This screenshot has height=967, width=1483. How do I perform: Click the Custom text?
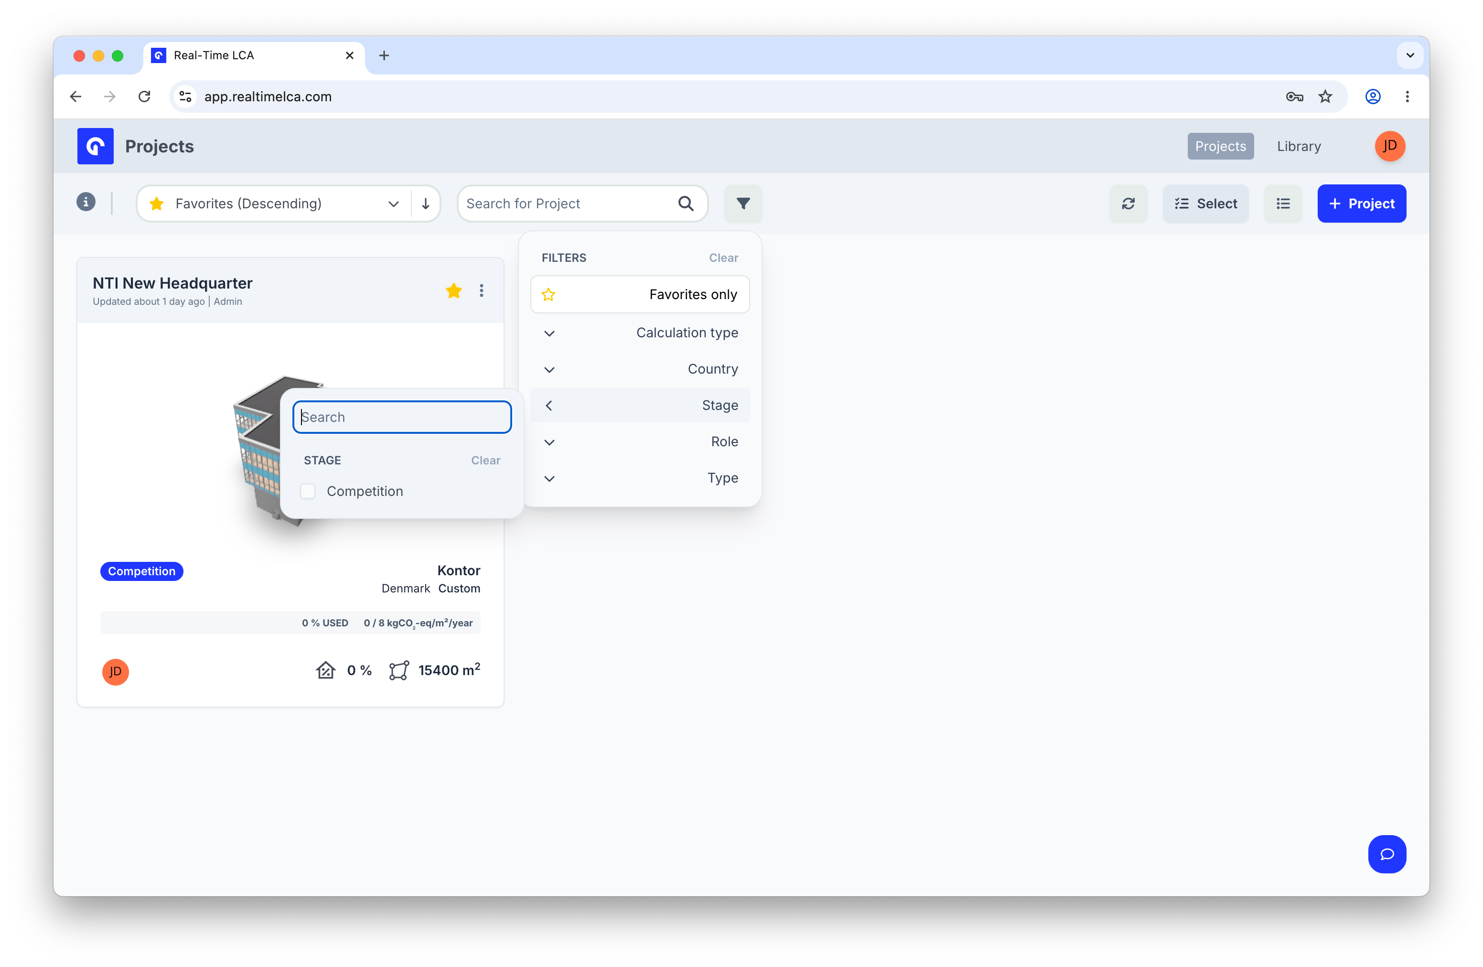[459, 588]
